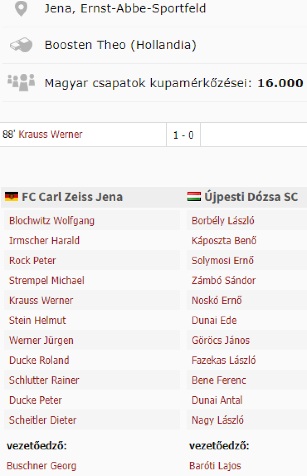The image size is (307, 476).
Task: Open Blochwitz Wolfgang player page
Action: click(x=51, y=221)
